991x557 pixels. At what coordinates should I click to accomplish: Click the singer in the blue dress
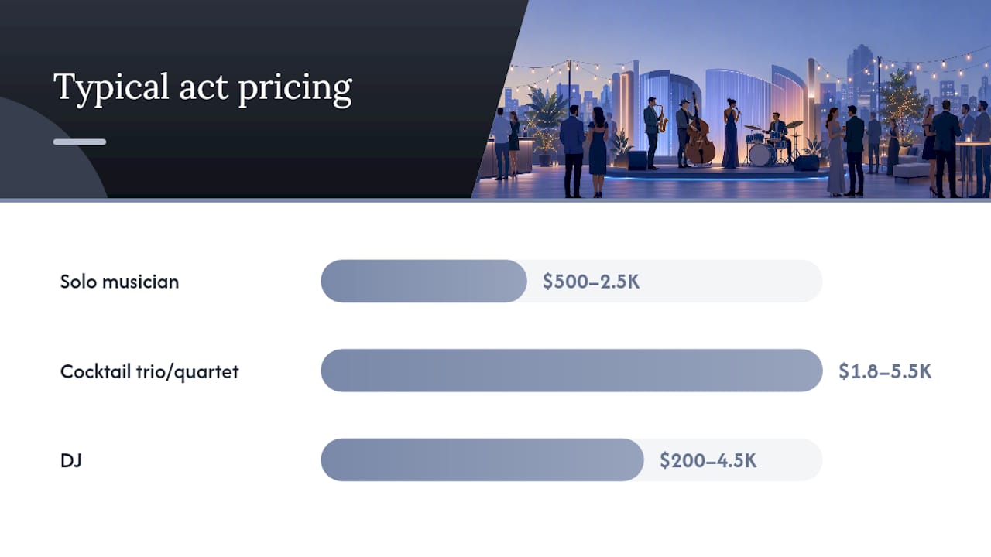point(730,133)
